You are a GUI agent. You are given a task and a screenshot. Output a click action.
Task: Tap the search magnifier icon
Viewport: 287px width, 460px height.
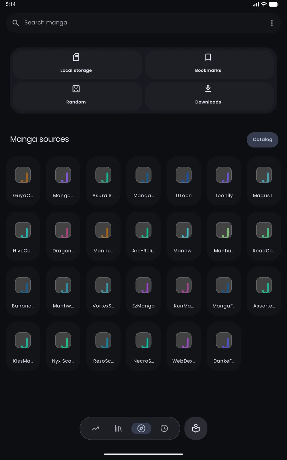pos(15,23)
